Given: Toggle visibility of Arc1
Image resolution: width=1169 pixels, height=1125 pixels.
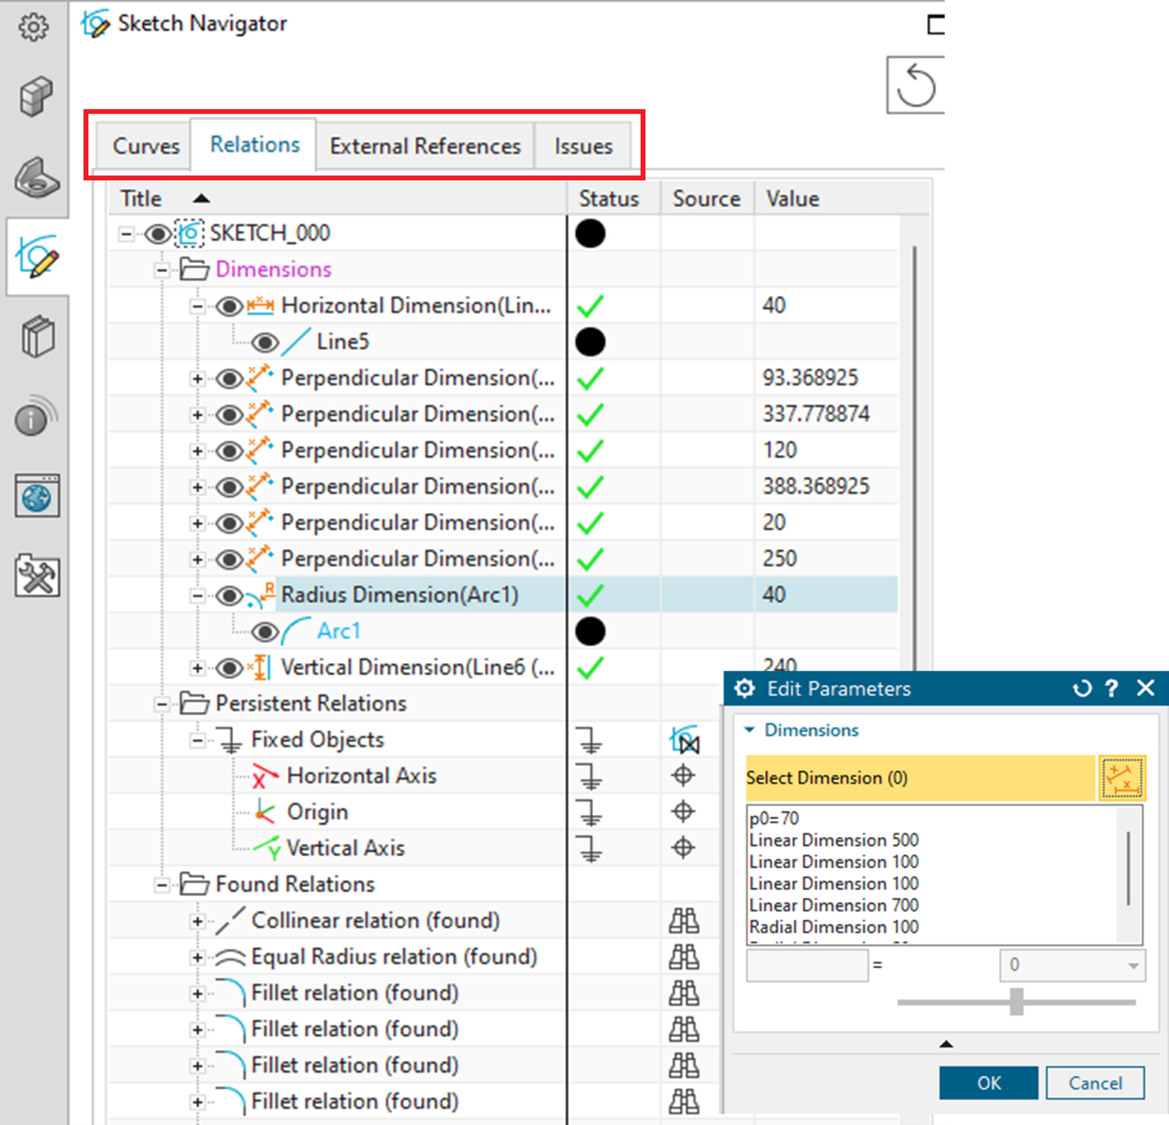Looking at the screenshot, I should (x=265, y=631).
